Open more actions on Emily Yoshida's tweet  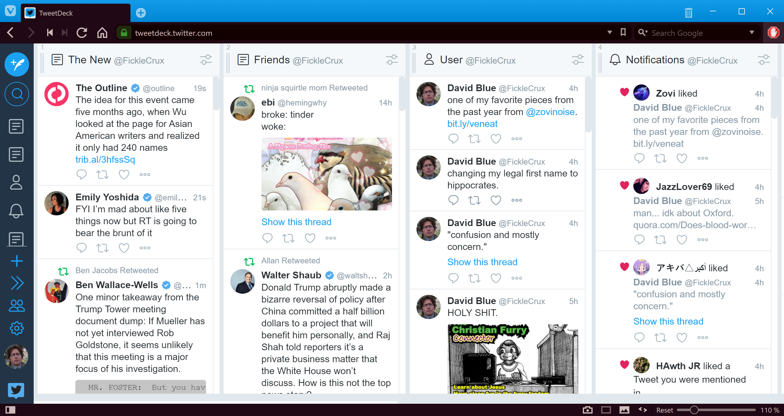pos(145,248)
